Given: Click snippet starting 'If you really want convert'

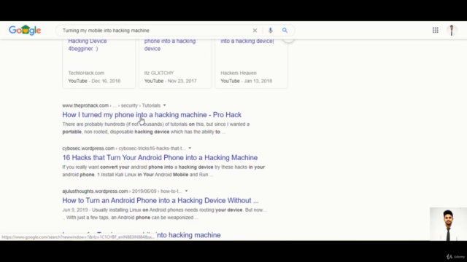Looking at the screenshot, I should click(163, 171).
